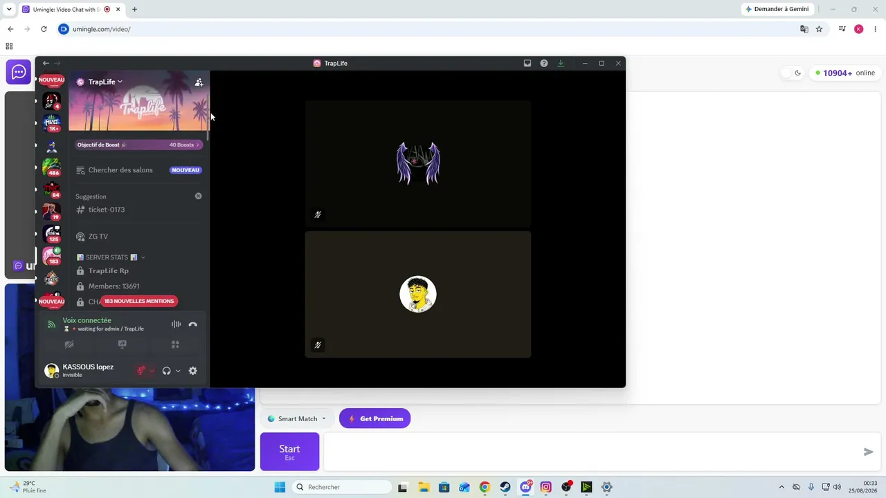Image resolution: width=886 pixels, height=498 pixels.
Task: Focus the Umingle chat message field
Action: pyautogui.click(x=592, y=452)
